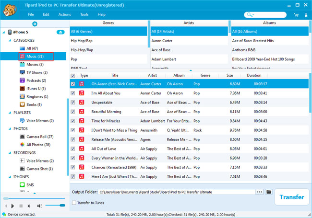312x218 pixels.
Task: Mute the player volume speaker icon
Action: tap(39, 206)
